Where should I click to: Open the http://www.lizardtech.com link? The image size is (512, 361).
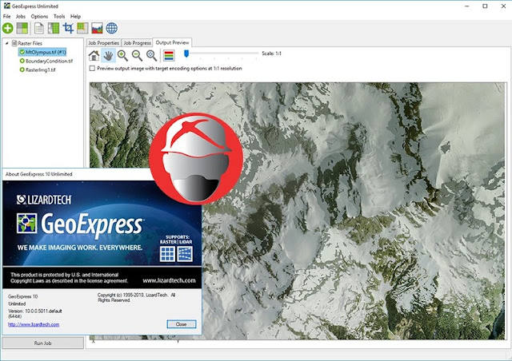click(x=34, y=324)
